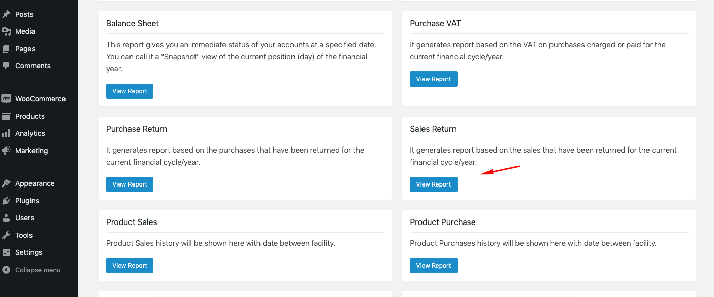This screenshot has height=297, width=714.
Task: Click the Posts pushpin icon
Action: click(x=7, y=14)
